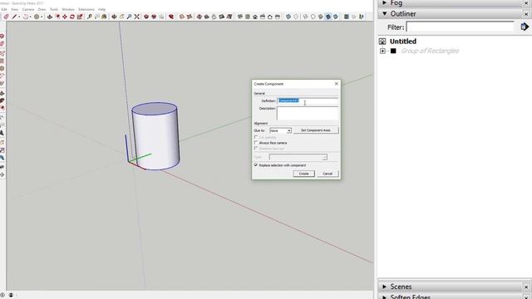
Task: Select the Arc tool
Action: [x=26, y=17]
